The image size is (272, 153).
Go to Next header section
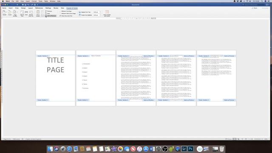(48, 13)
